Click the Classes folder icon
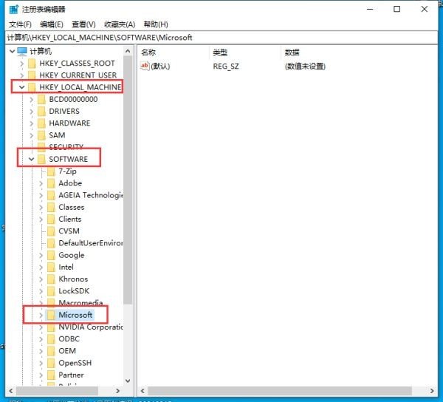Screen dimensions: 443x402 52,207
